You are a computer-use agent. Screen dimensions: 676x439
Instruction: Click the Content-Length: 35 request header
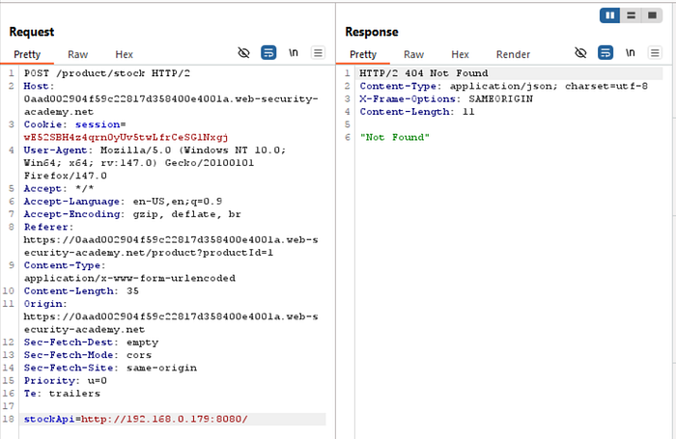click(x=81, y=291)
